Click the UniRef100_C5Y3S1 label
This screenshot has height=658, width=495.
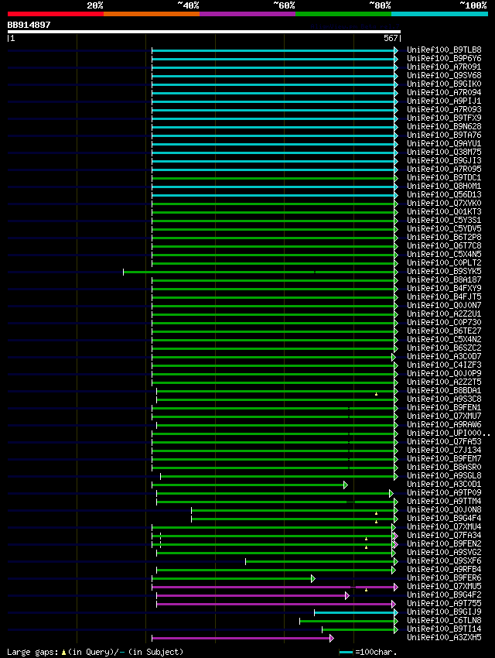pos(444,221)
